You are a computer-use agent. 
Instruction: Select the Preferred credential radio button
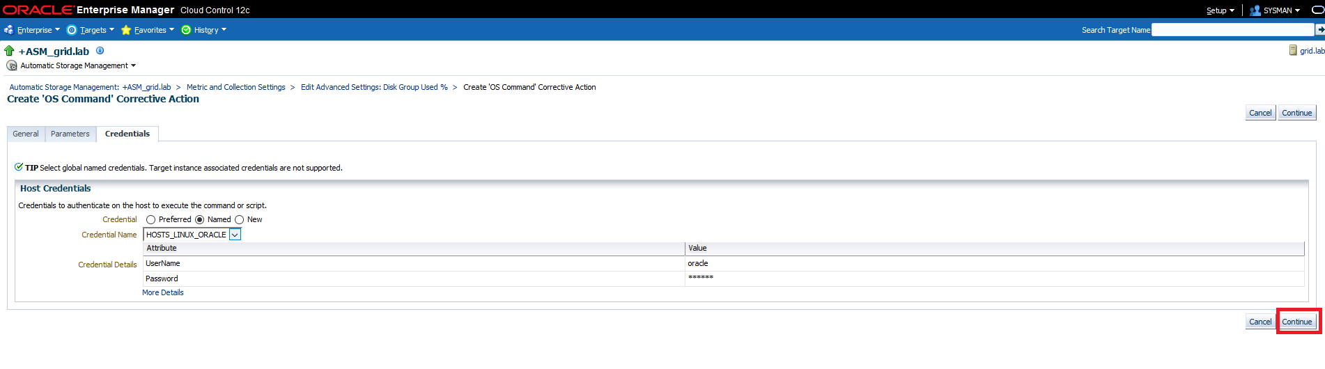point(150,219)
